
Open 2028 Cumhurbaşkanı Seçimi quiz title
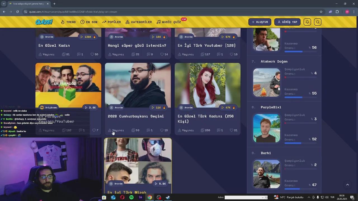(x=136, y=116)
